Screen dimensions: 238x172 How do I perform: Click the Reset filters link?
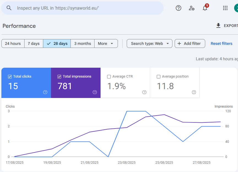[221, 43]
